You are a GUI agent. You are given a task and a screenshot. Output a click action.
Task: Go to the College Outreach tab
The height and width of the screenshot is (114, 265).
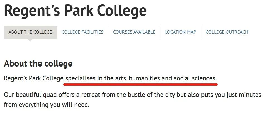(227, 32)
